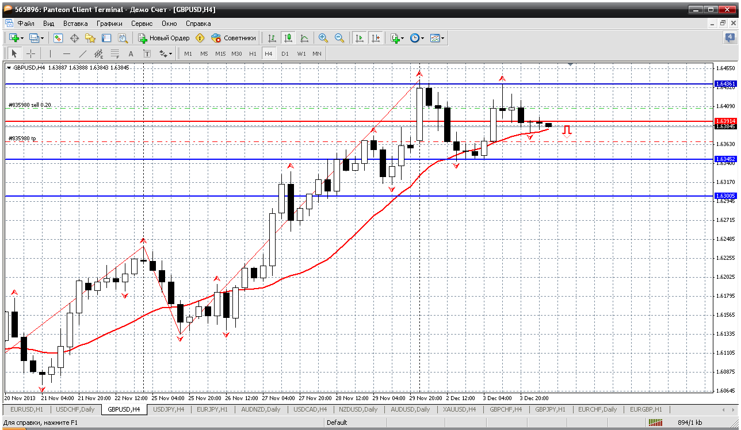Switch to the EURUSD,H1 chart tab
Viewport: 741px width, 430px height.
(27, 409)
